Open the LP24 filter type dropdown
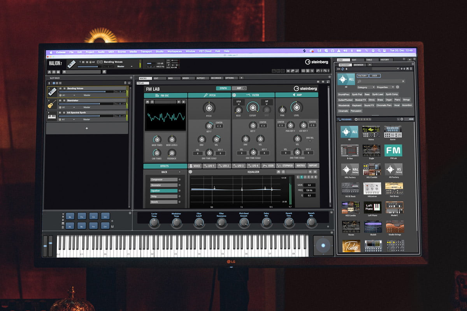 (238, 102)
